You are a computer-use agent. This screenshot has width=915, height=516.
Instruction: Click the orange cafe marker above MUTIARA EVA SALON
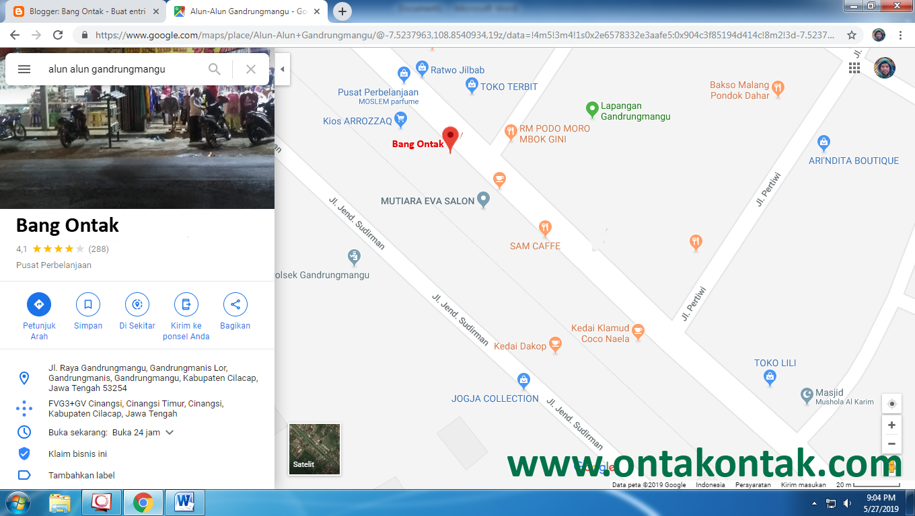click(x=499, y=179)
